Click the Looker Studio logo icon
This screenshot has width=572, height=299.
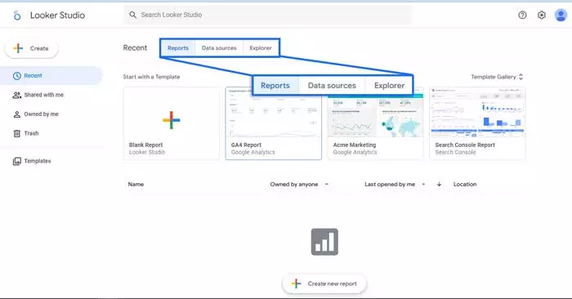[x=17, y=16]
